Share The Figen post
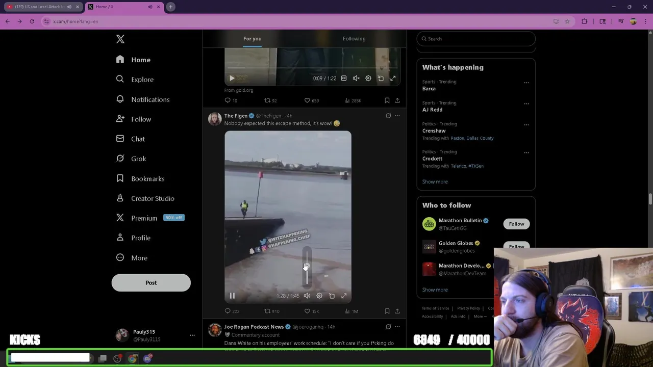 (397, 311)
